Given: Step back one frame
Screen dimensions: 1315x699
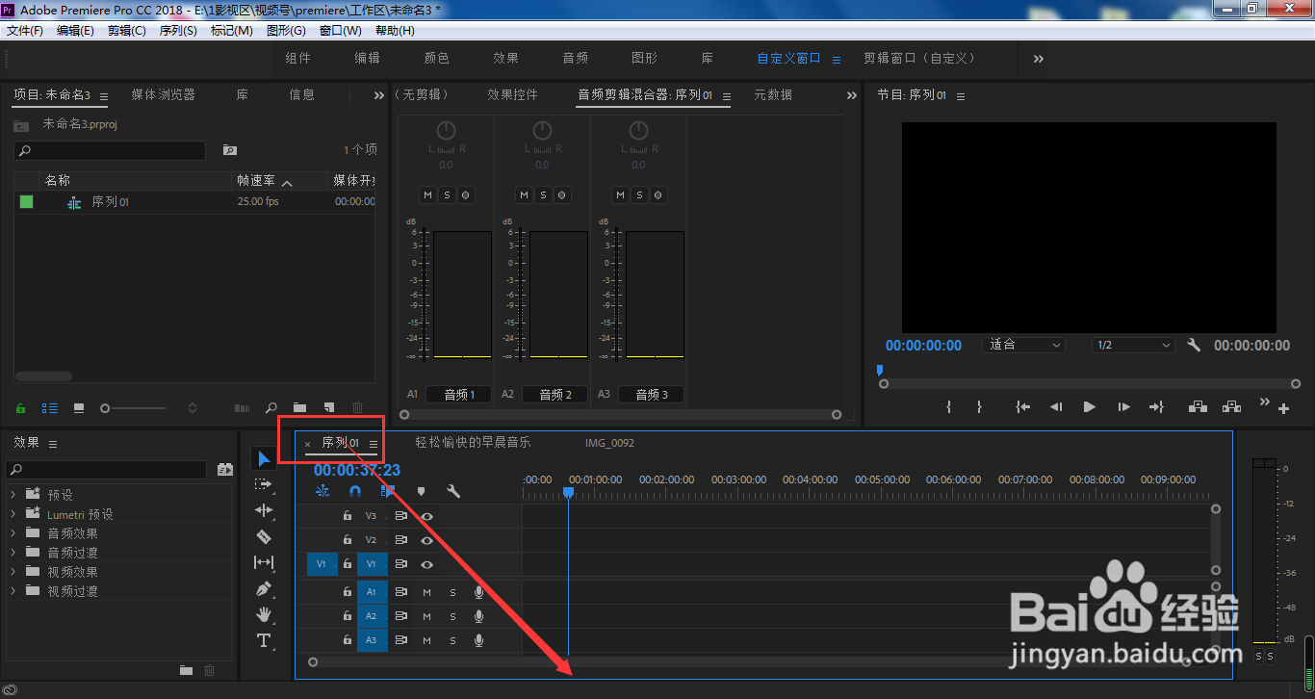Looking at the screenshot, I should [1056, 407].
